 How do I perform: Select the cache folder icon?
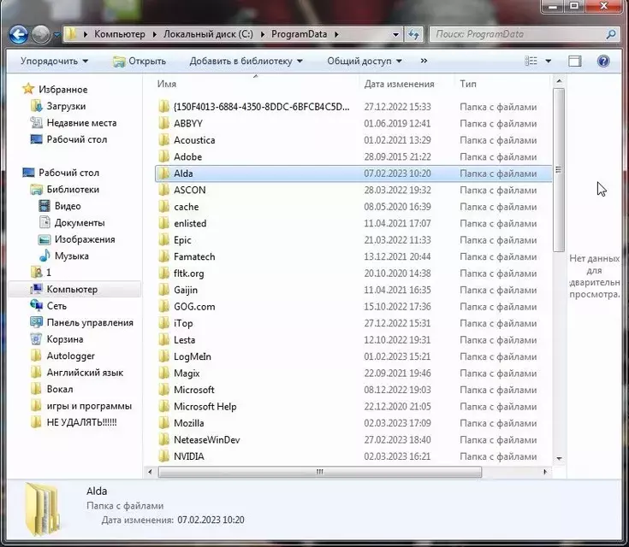(163, 207)
